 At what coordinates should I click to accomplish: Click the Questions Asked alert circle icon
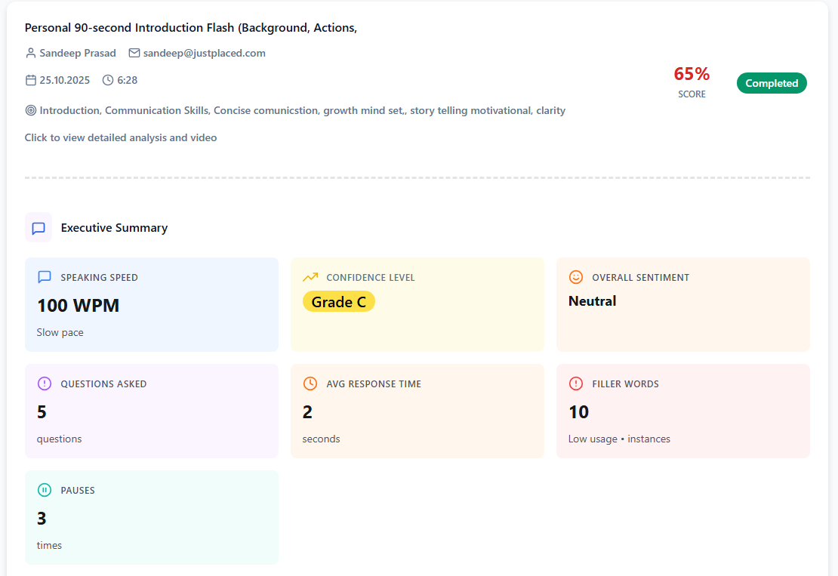pyautogui.click(x=45, y=383)
